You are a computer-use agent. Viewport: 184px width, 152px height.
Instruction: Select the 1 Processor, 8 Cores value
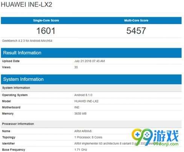[88, 137]
